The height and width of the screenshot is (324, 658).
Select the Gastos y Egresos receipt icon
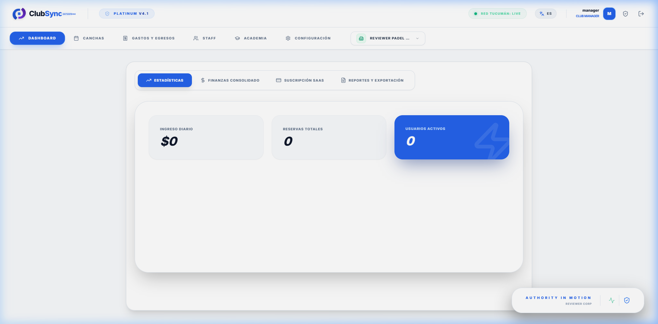click(125, 38)
